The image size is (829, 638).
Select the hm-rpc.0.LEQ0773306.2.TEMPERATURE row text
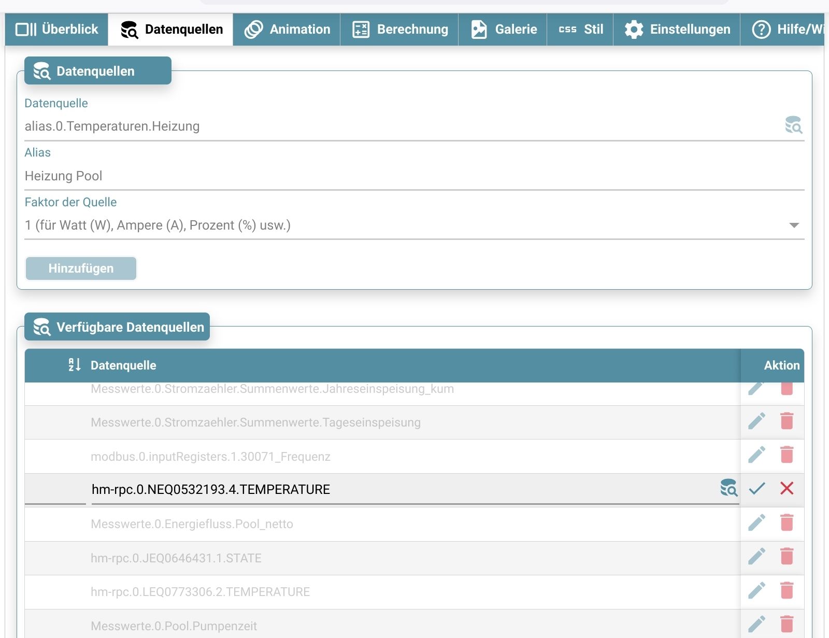[x=200, y=592]
